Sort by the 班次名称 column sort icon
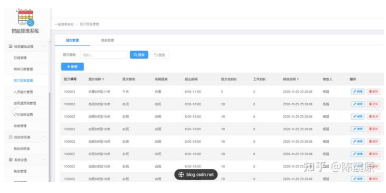386x193 pixels. pos(103,79)
